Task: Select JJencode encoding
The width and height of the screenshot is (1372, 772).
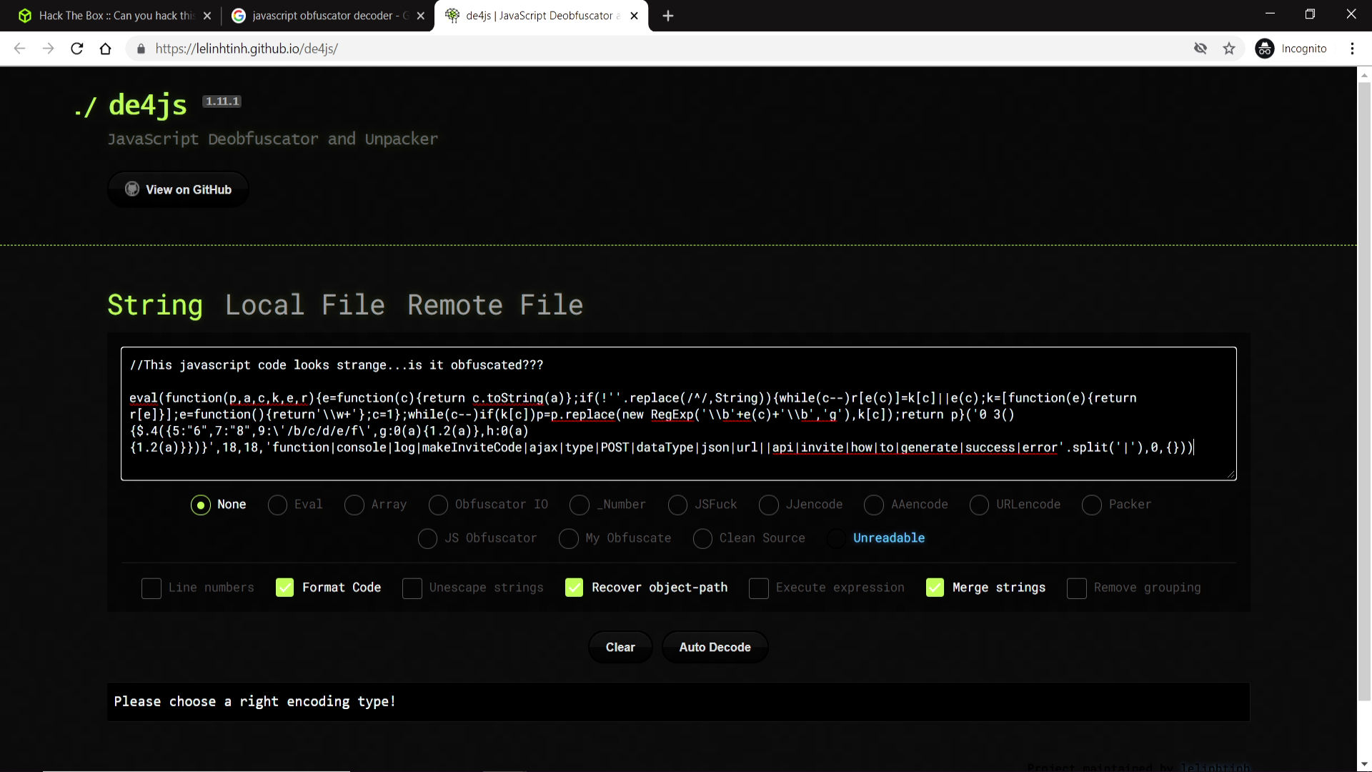Action: 769,505
